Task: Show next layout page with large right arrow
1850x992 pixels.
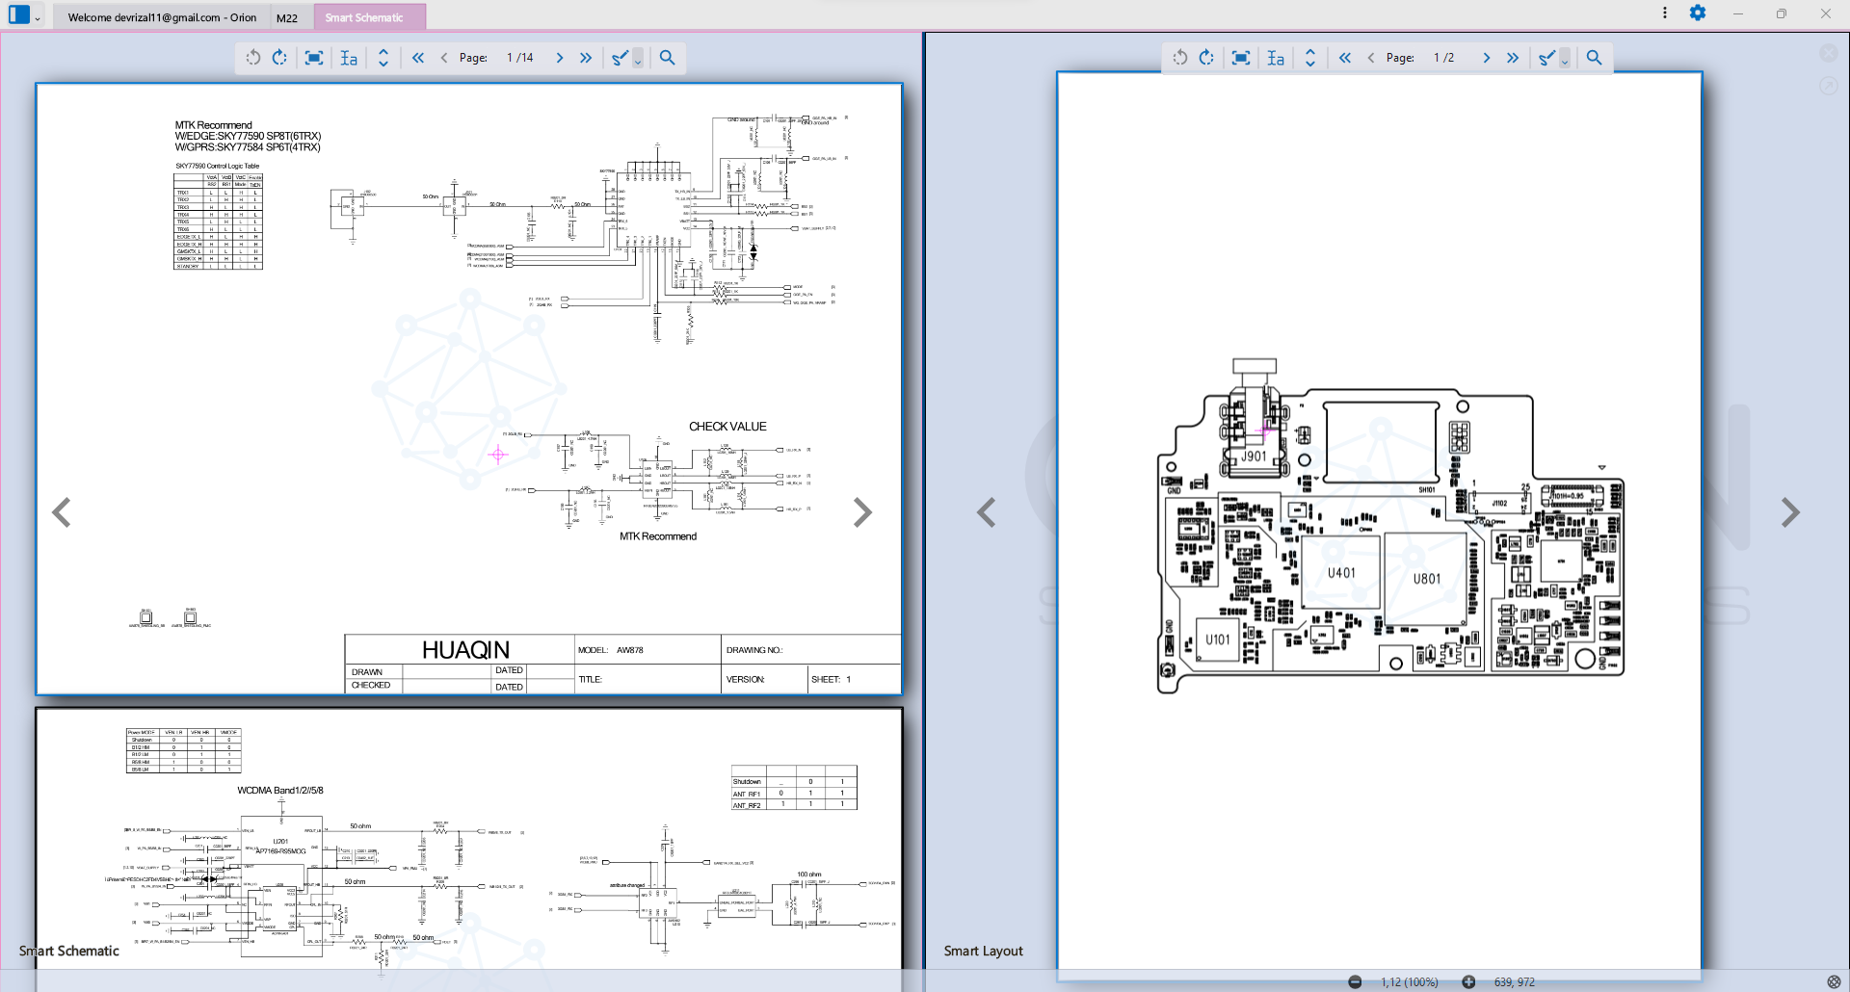Action: tap(1790, 512)
